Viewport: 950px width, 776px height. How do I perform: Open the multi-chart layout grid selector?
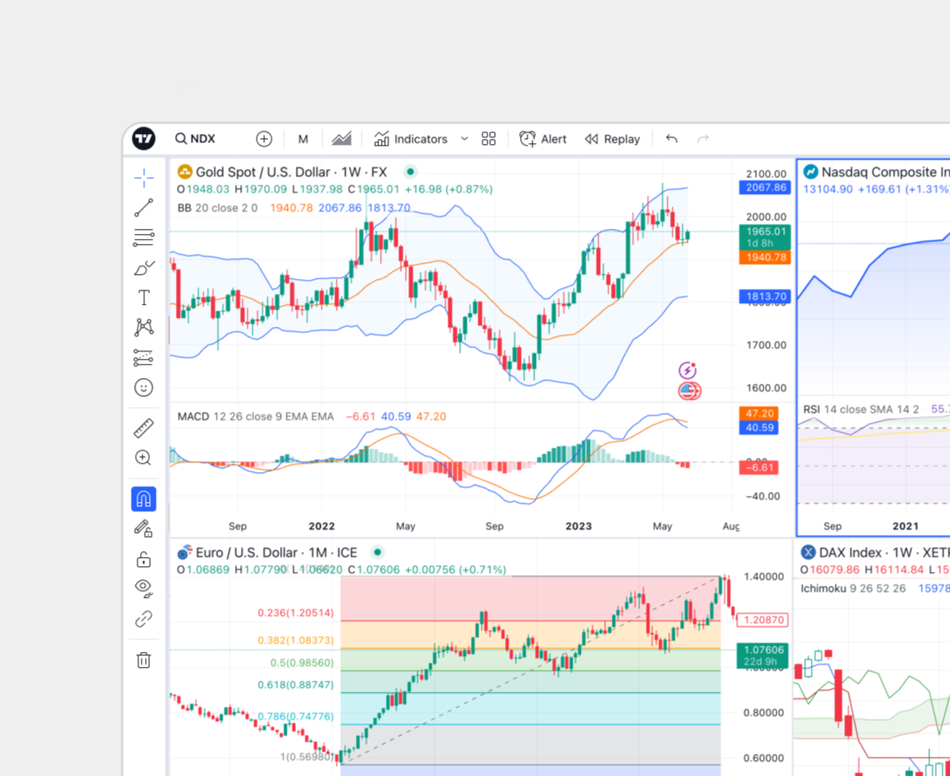tap(488, 139)
